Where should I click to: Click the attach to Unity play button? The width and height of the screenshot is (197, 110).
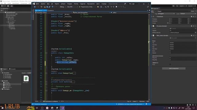click(86, 7)
